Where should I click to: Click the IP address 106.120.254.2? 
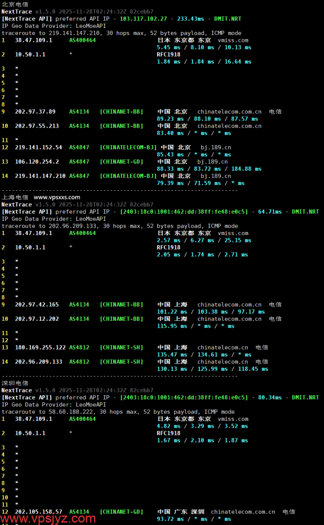point(37,162)
